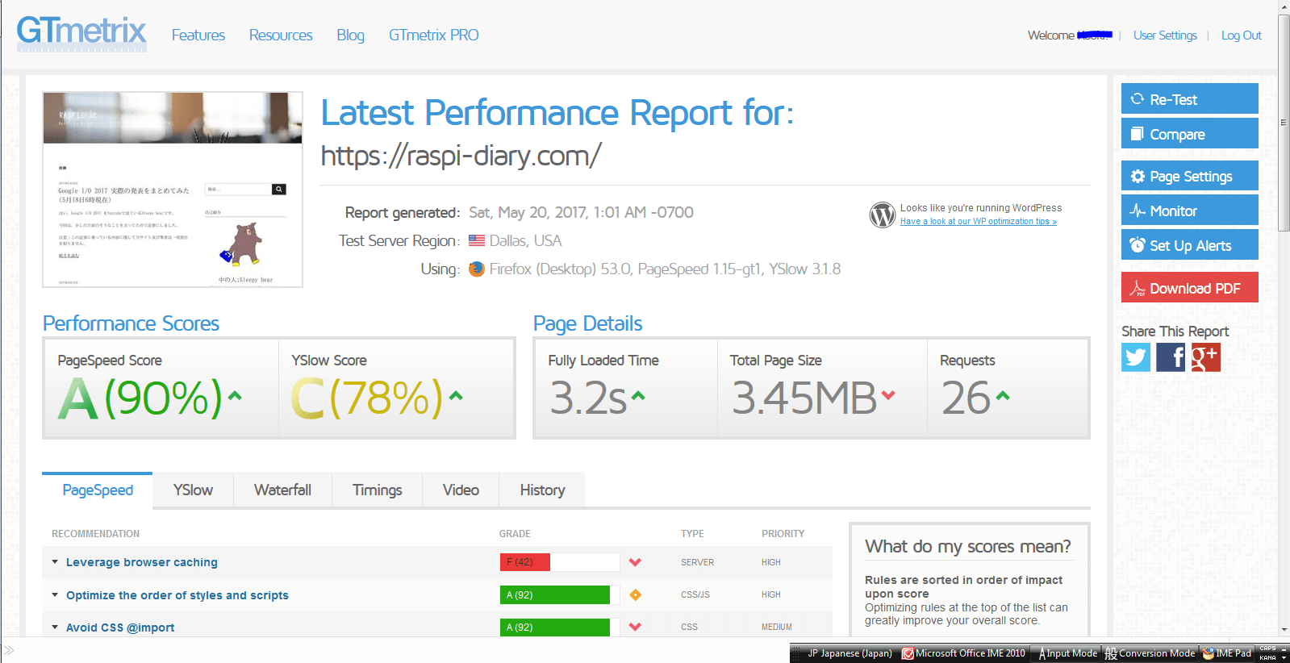Click the Total Page Size down arrow

[x=888, y=395]
